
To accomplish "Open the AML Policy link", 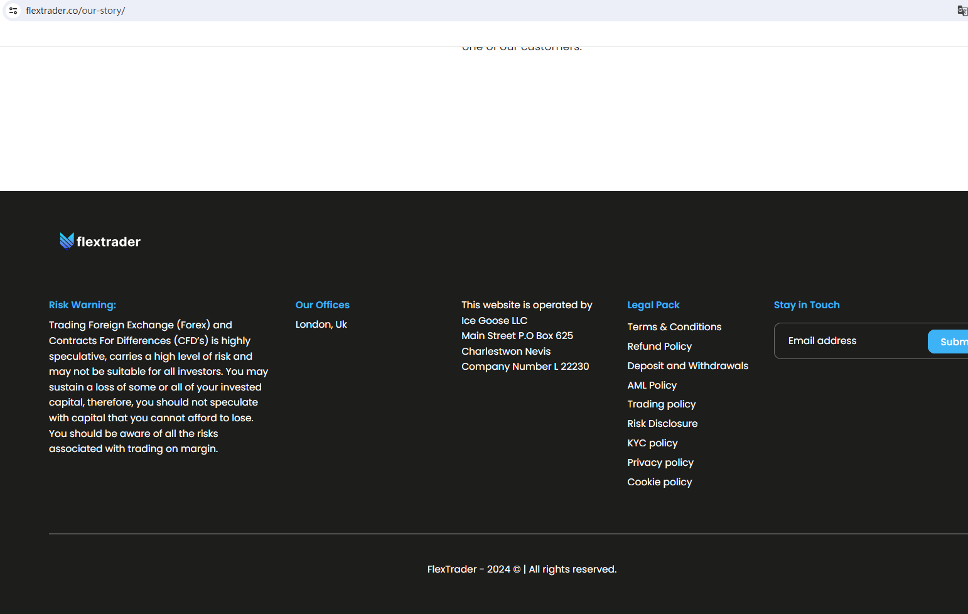I will click(652, 385).
